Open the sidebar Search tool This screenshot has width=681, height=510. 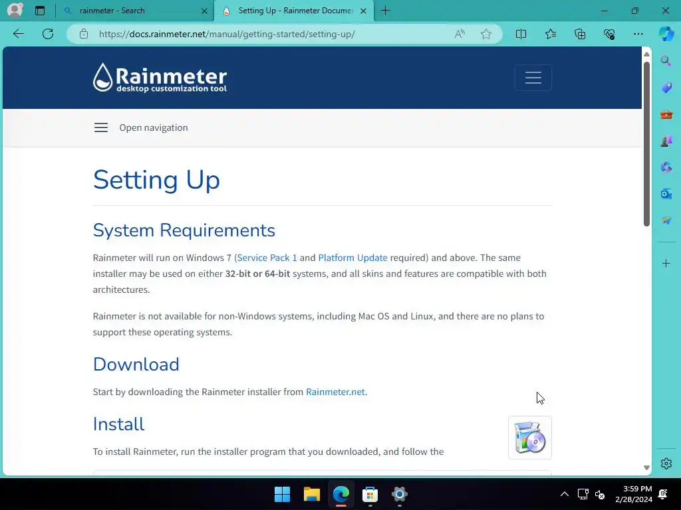(x=666, y=60)
